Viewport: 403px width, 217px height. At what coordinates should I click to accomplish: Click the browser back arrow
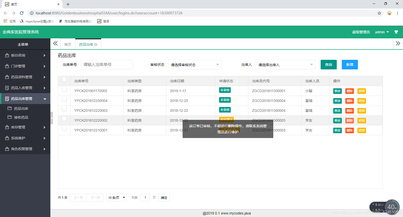pyautogui.click(x=6, y=13)
